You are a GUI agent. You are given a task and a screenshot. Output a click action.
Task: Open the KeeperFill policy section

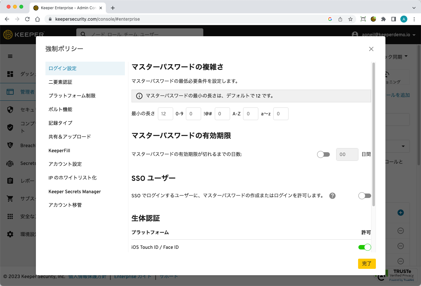click(59, 151)
